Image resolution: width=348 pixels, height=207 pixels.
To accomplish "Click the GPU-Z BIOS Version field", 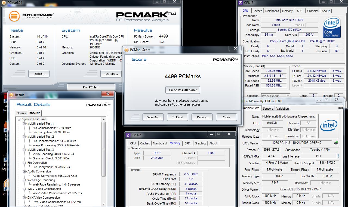I will tap(297, 143).
